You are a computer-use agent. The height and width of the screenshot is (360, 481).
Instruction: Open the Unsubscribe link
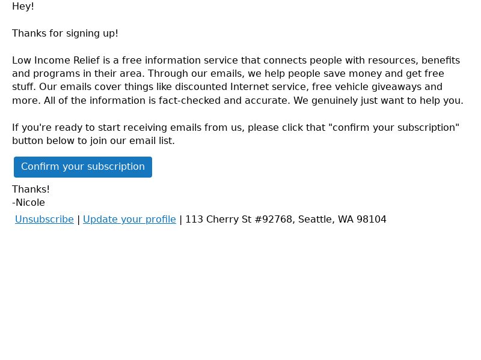[x=44, y=219]
